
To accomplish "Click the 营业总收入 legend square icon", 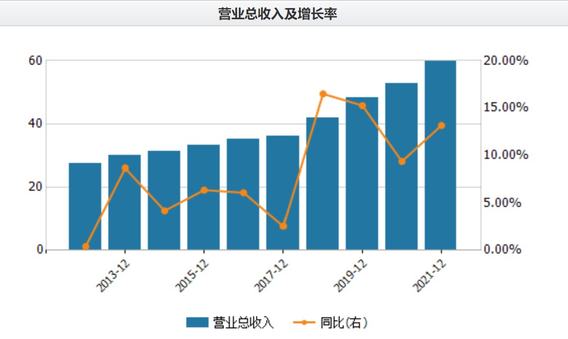I will [197, 321].
